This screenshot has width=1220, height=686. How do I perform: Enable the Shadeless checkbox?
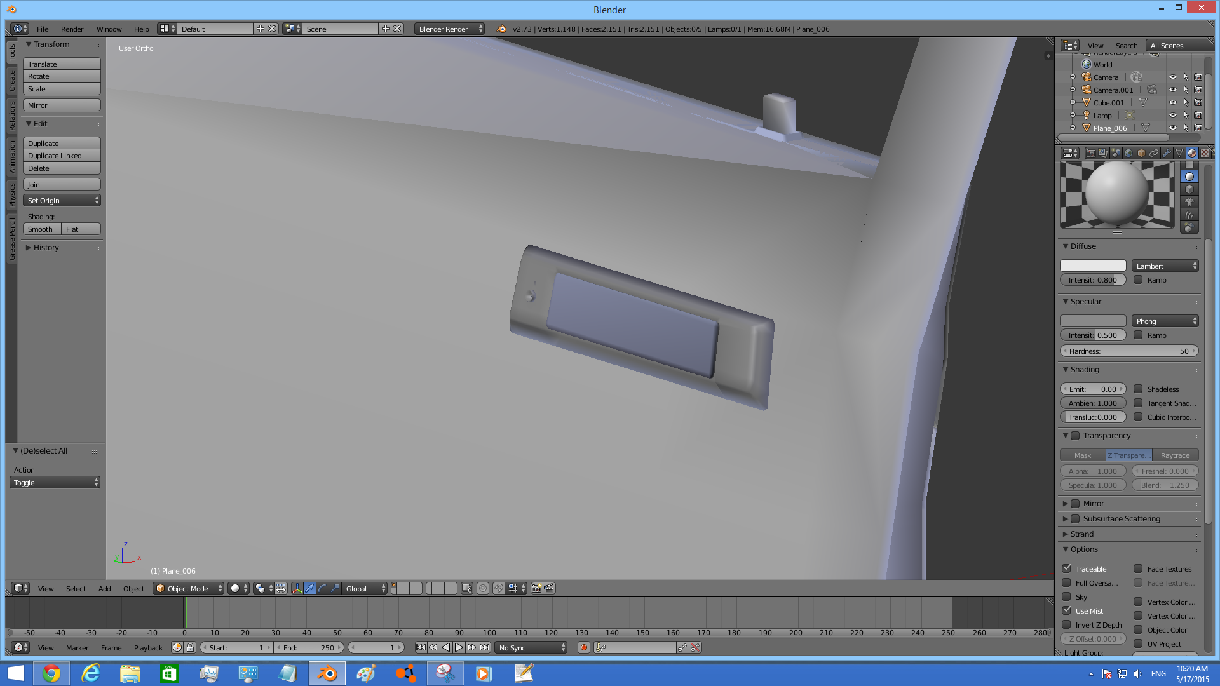1138,389
